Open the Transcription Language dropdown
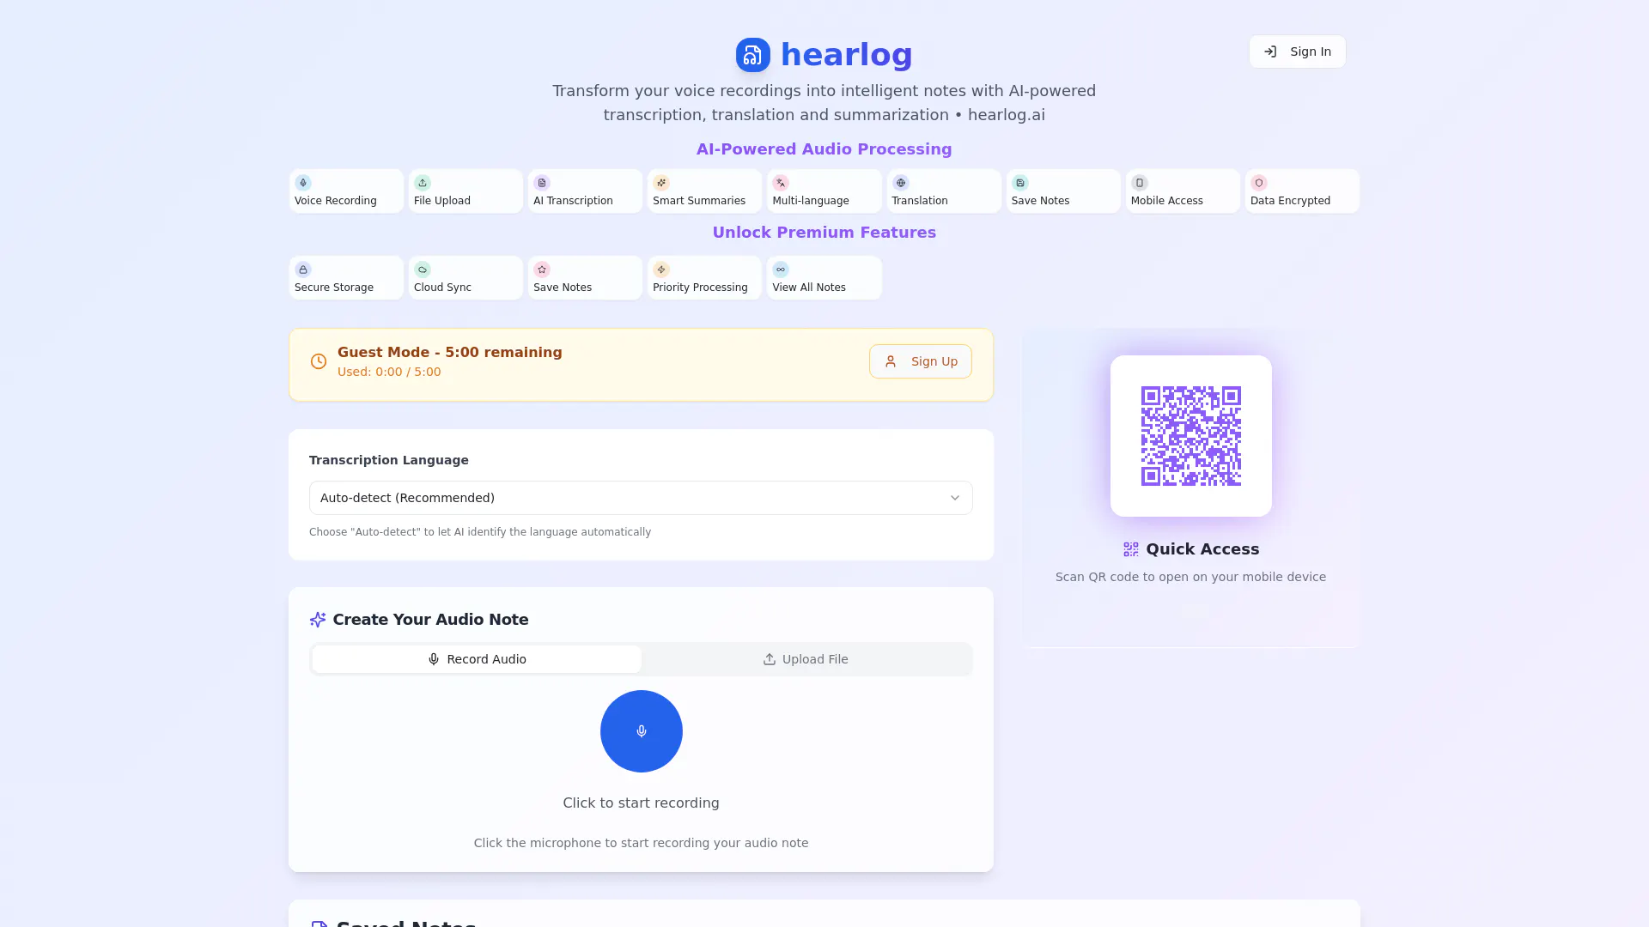Screen dimensions: 1649x927 pos(641,498)
